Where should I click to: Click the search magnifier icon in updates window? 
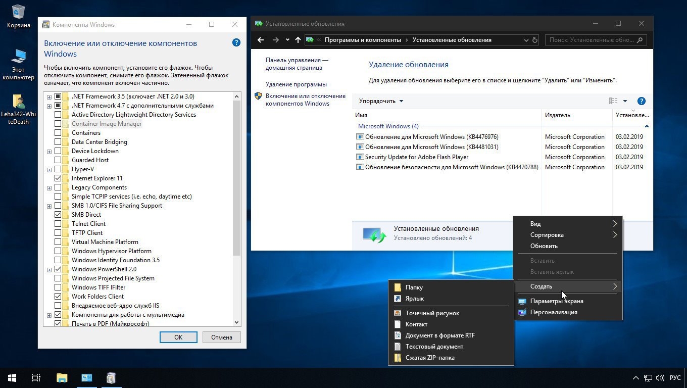(640, 40)
